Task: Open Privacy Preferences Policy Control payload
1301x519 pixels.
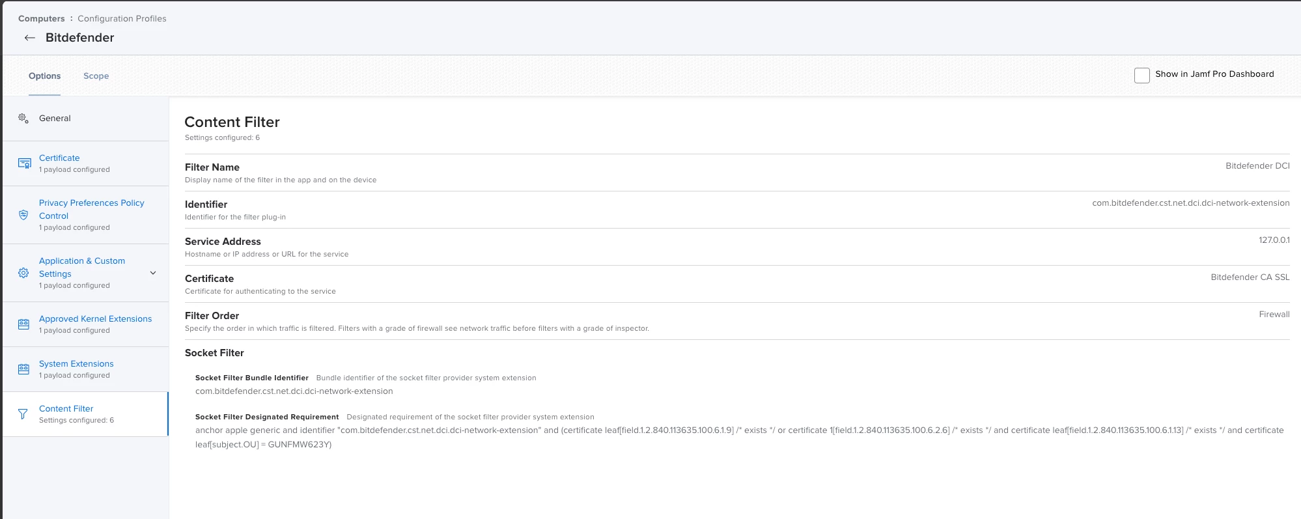Action: pos(85,215)
